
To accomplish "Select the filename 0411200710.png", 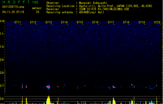I will [13, 7].
